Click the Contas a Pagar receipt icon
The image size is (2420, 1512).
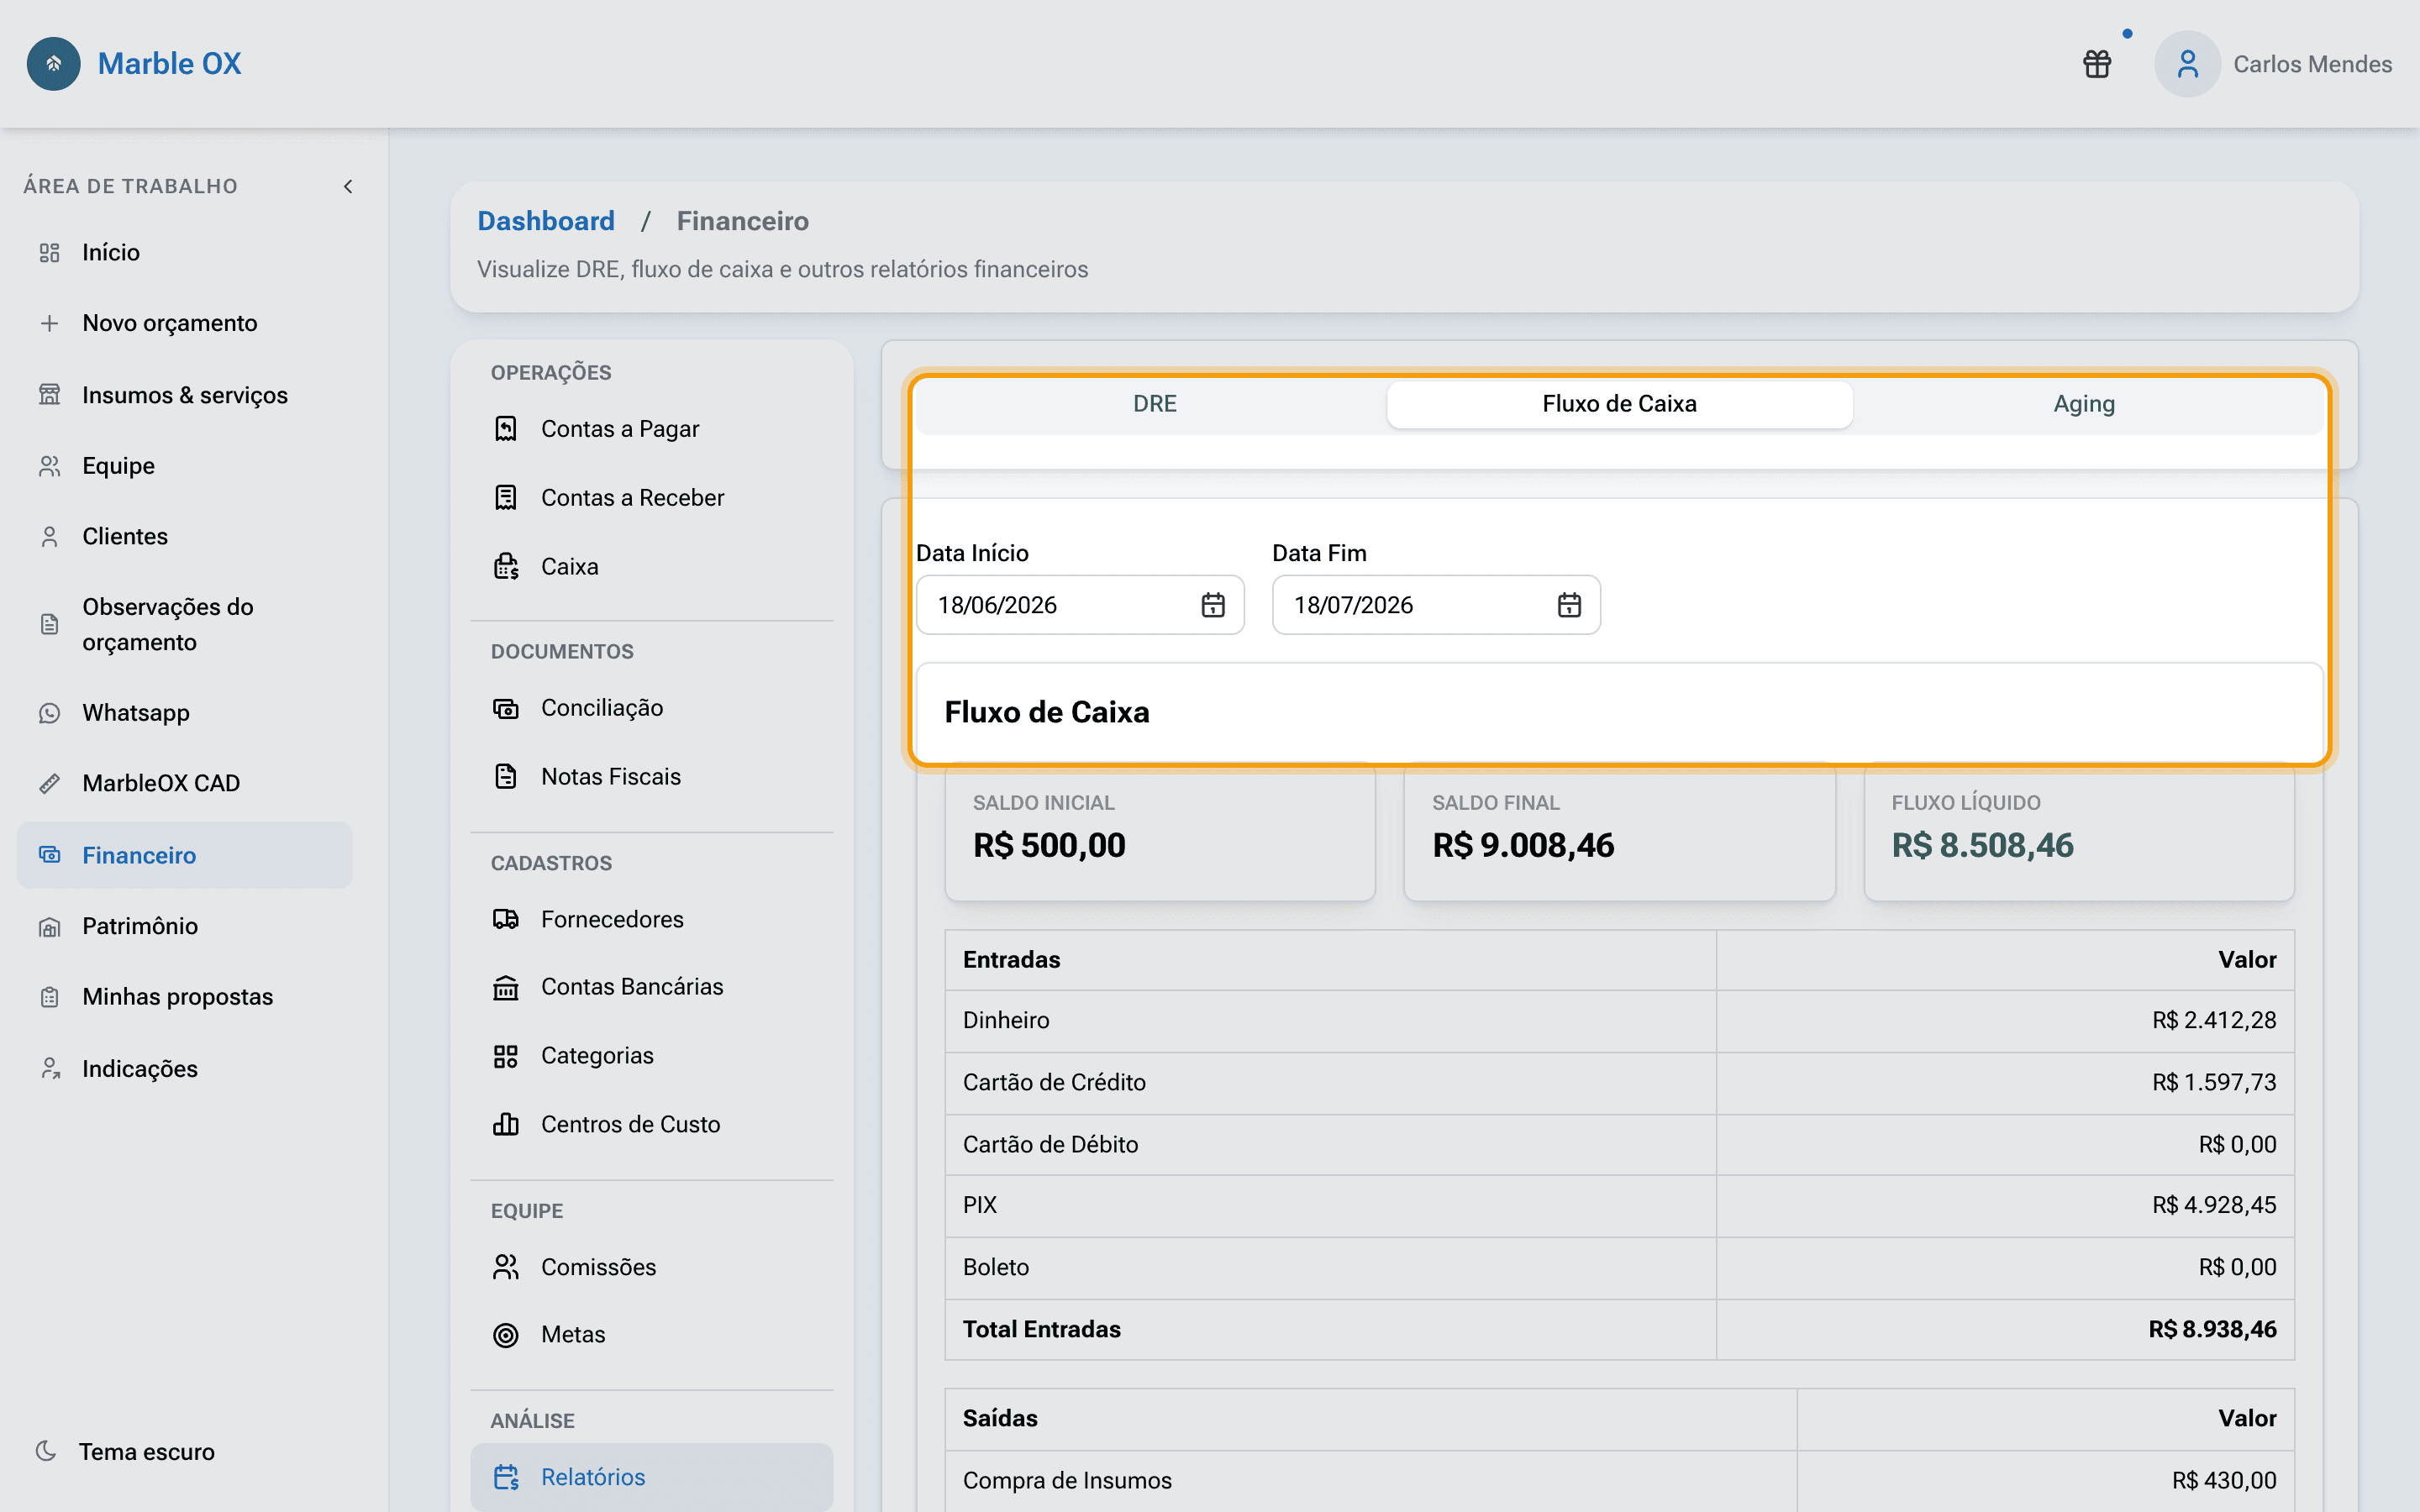(x=506, y=429)
